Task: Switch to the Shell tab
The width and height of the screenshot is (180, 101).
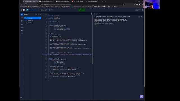Action: coord(100,14)
